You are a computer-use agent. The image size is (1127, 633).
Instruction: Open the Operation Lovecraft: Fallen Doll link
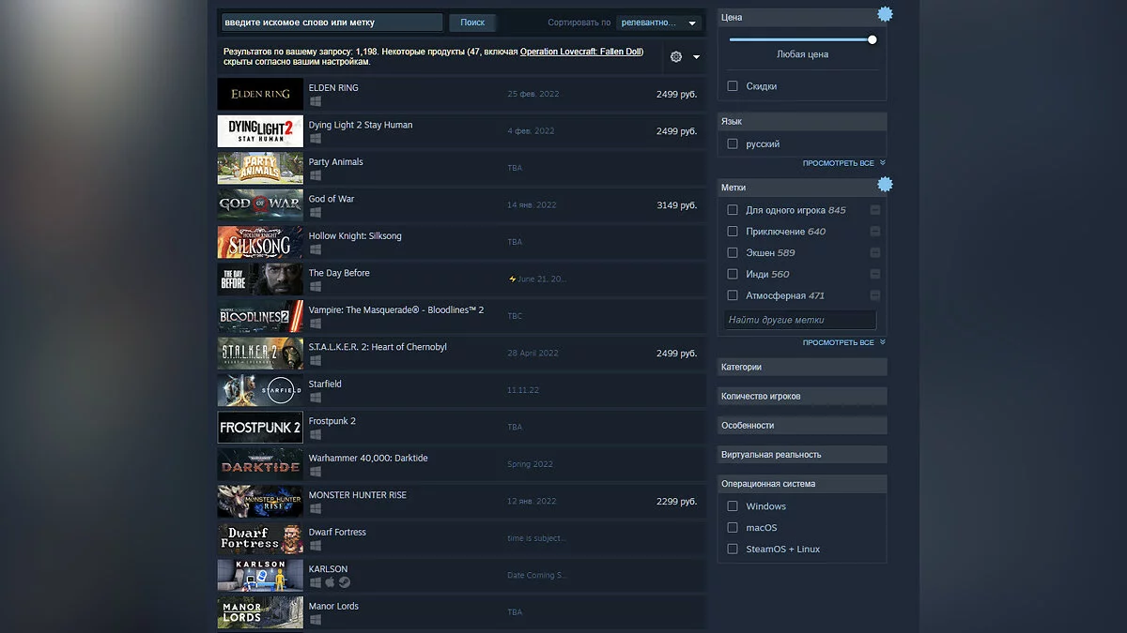[x=580, y=52]
